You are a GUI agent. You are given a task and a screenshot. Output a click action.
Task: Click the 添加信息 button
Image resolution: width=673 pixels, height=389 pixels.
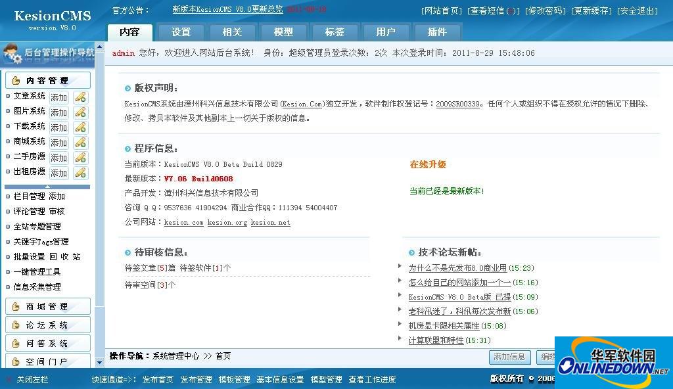coord(509,357)
